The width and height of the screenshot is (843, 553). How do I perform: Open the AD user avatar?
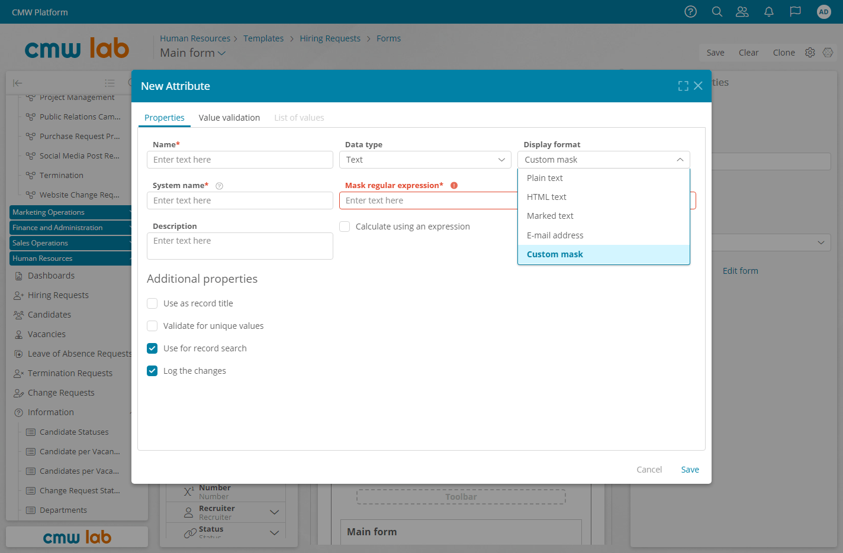click(x=824, y=12)
